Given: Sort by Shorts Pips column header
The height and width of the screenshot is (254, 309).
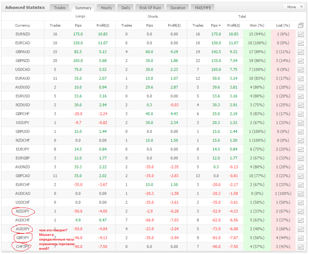Looking at the screenshot, I should pos(150,26).
